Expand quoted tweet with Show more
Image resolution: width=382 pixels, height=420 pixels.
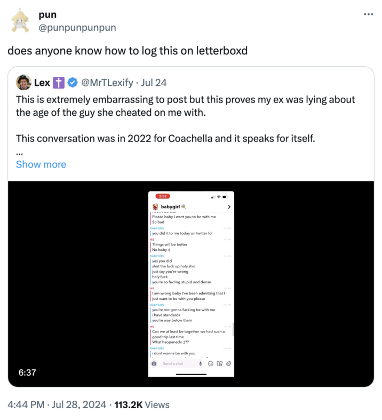coord(41,164)
